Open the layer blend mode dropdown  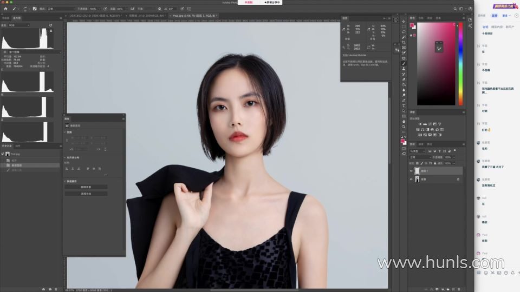(420, 157)
